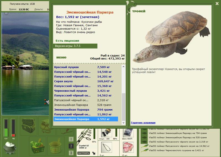
Task: Click the cooking pot icon
Action: (x=10, y=148)
